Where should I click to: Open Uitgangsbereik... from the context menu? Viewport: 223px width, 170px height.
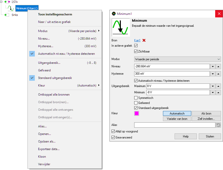[x=65, y=63]
